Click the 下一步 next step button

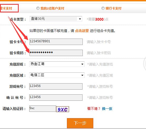80,123
